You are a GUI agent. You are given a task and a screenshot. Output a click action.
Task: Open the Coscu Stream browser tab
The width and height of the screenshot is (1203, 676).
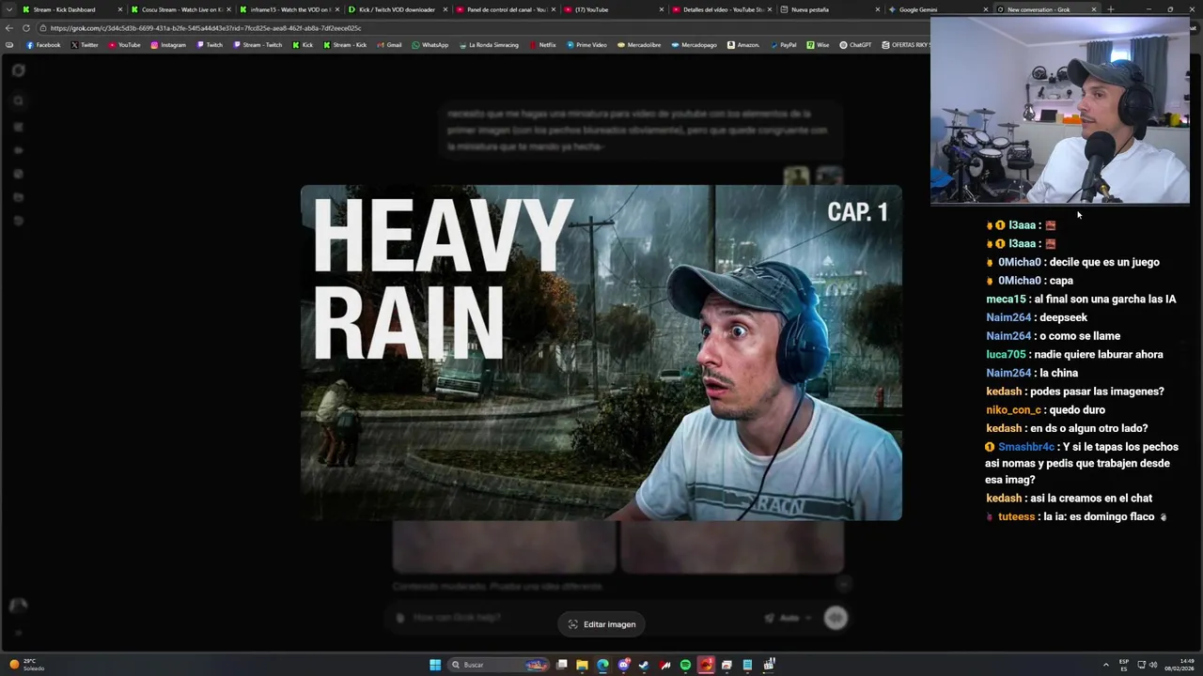point(180,9)
